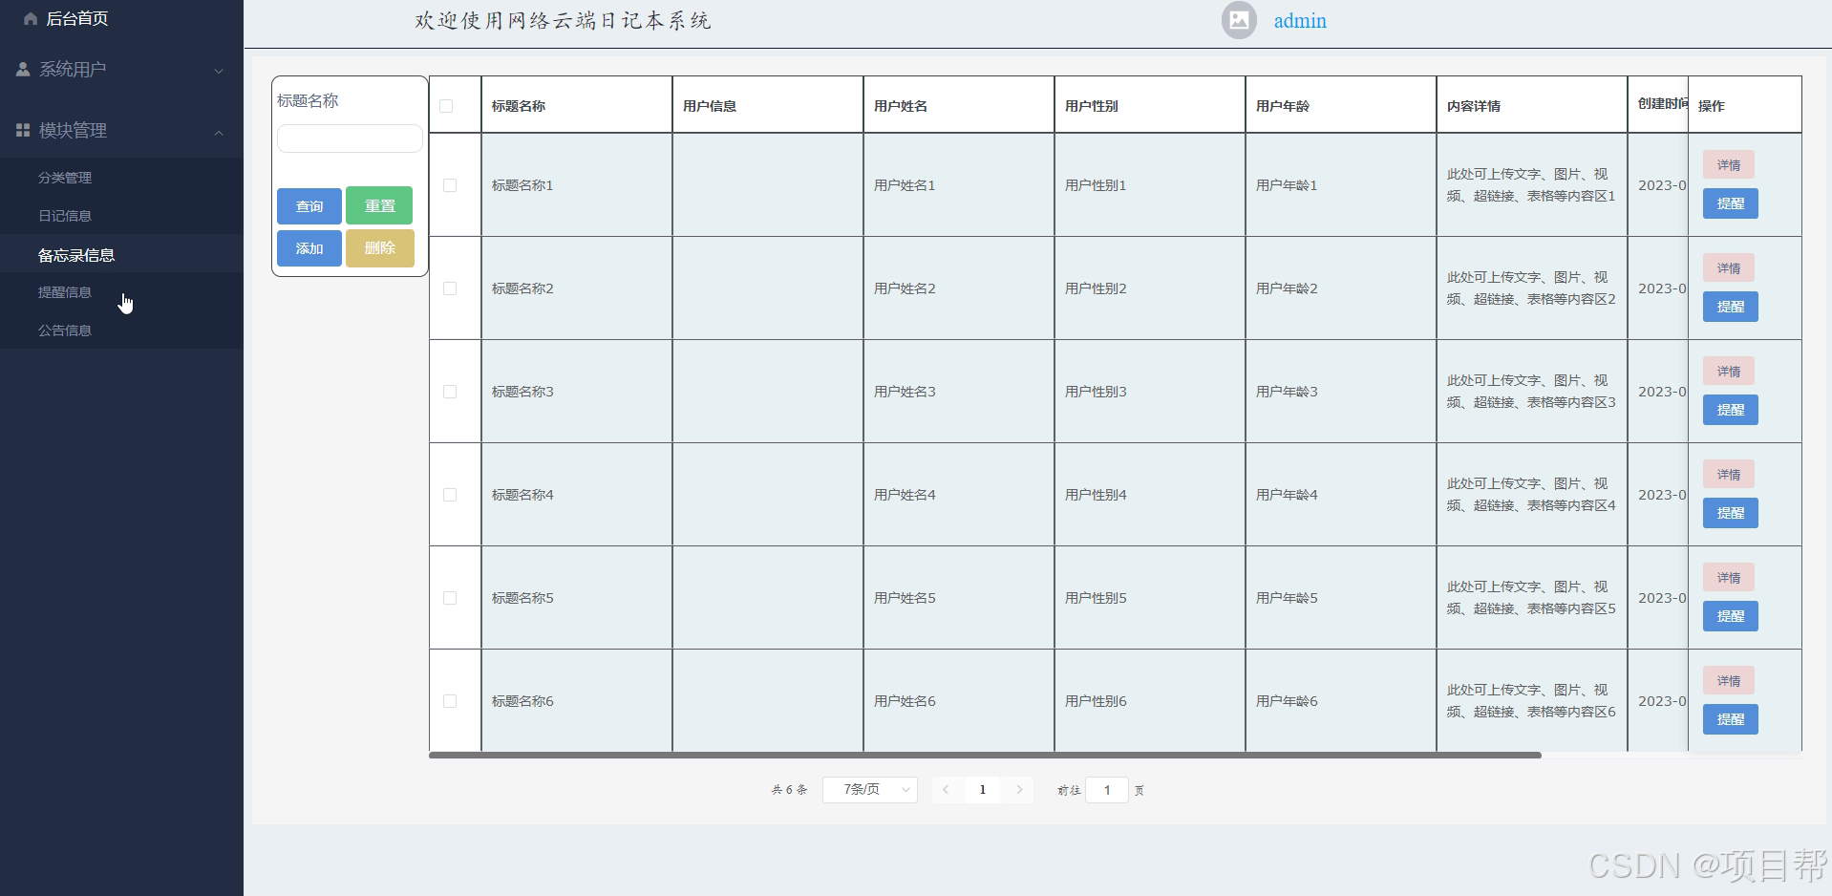Click 提醒 button in 标题名称1 row

(1731, 203)
